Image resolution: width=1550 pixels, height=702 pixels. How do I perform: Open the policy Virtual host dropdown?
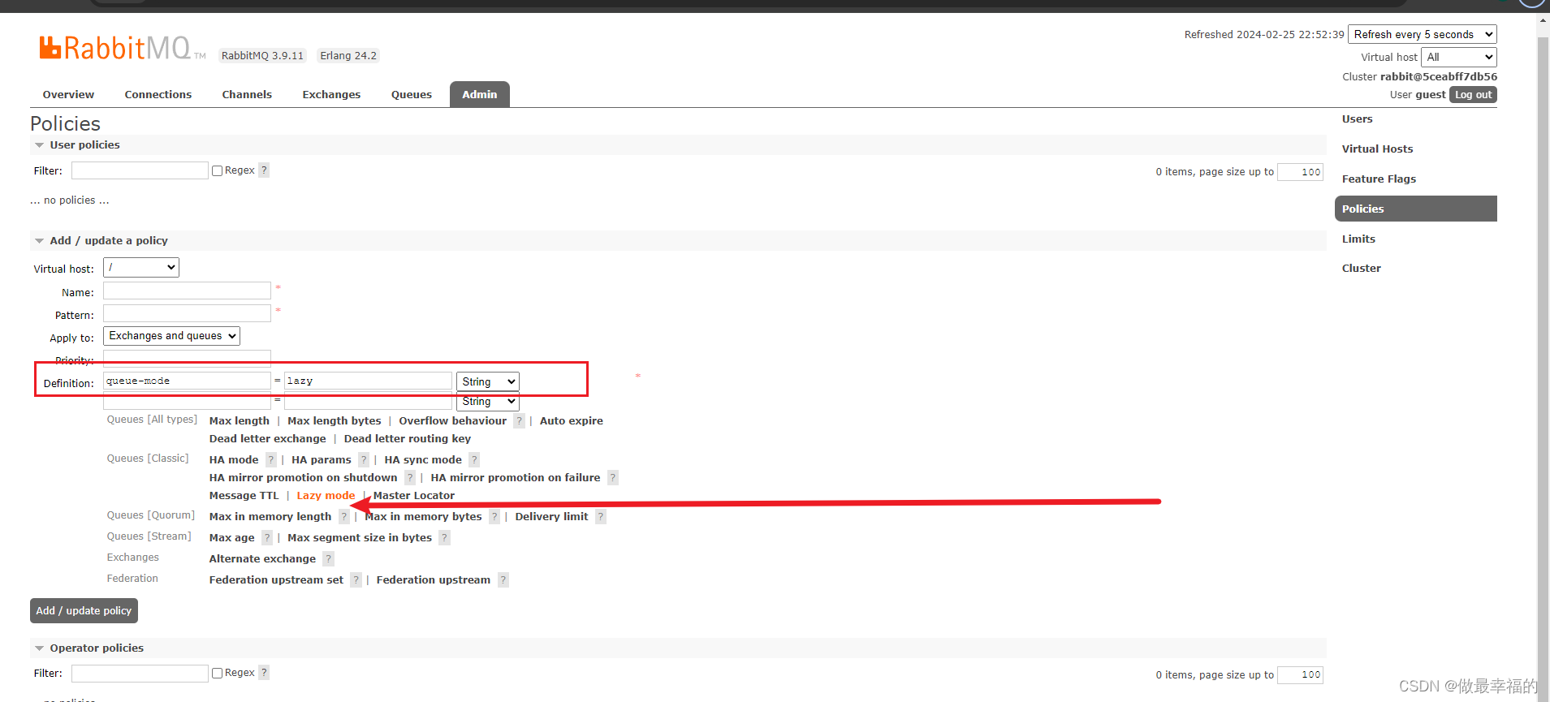tap(141, 267)
